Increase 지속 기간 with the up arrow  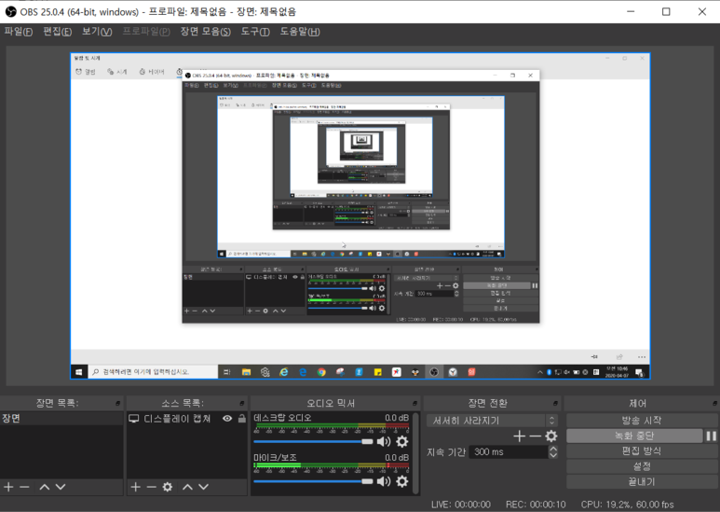tap(553, 449)
